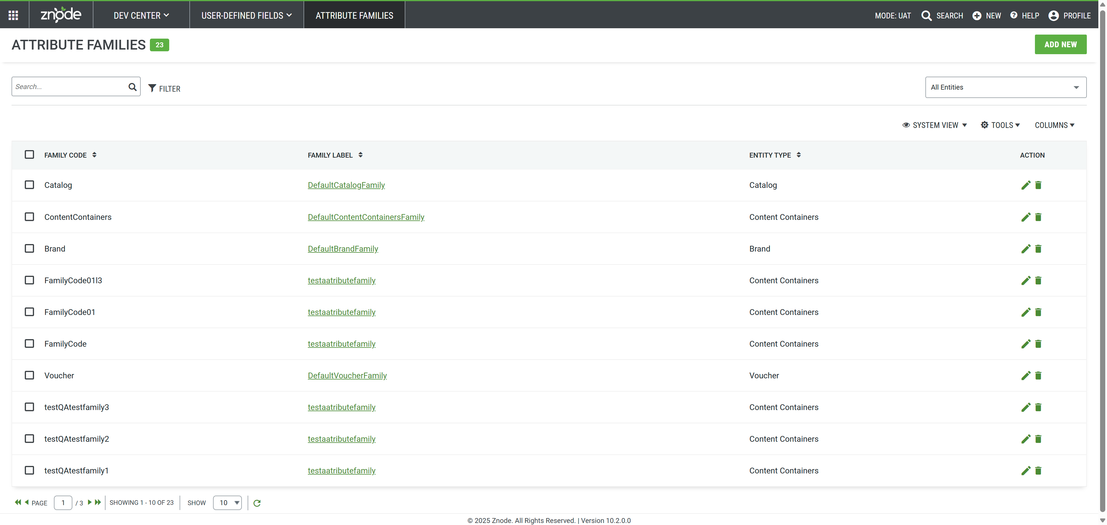Click the page number input field
1107x525 pixels.
coord(63,503)
